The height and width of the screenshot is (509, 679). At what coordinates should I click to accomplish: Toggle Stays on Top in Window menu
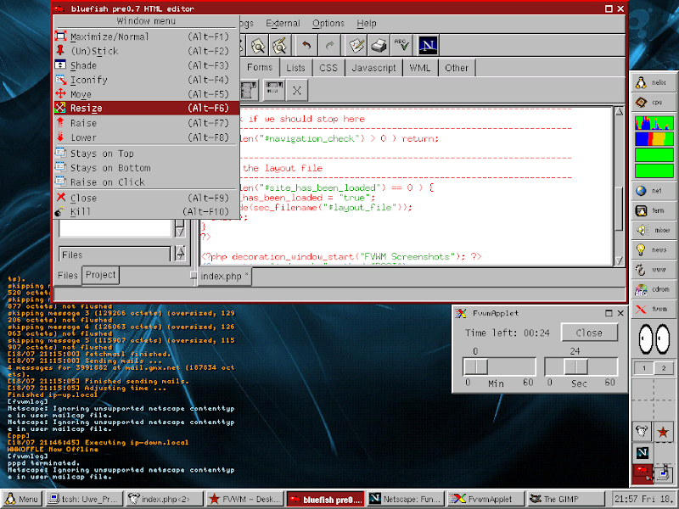click(146, 154)
